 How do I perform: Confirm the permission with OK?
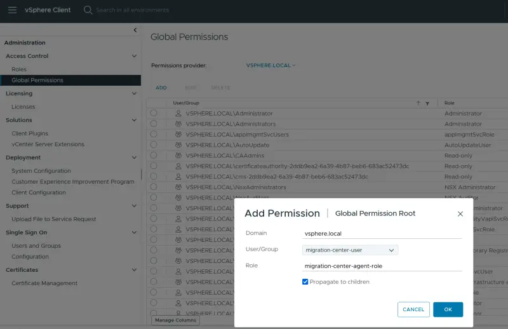click(448, 309)
